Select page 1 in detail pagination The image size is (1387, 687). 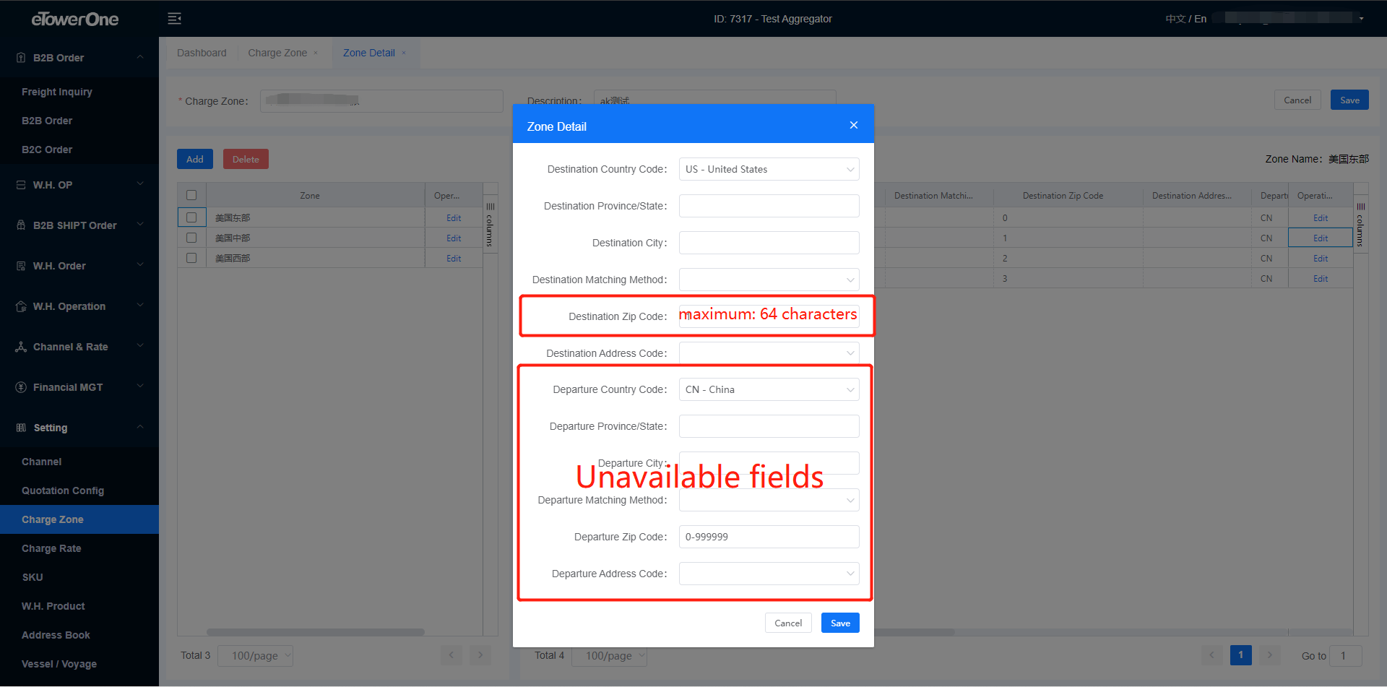[1241, 655]
